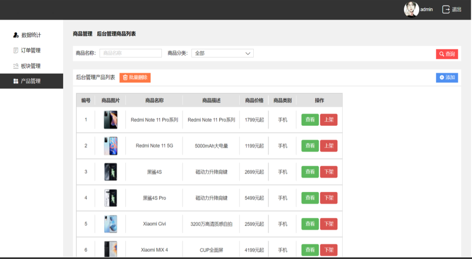
Task: Click the red 查询 search button
Action: coord(447,54)
